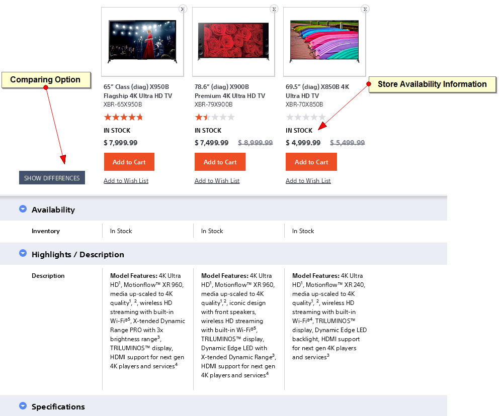
Task: Remove the 65" X950B TV from comparison
Action: 183,9
